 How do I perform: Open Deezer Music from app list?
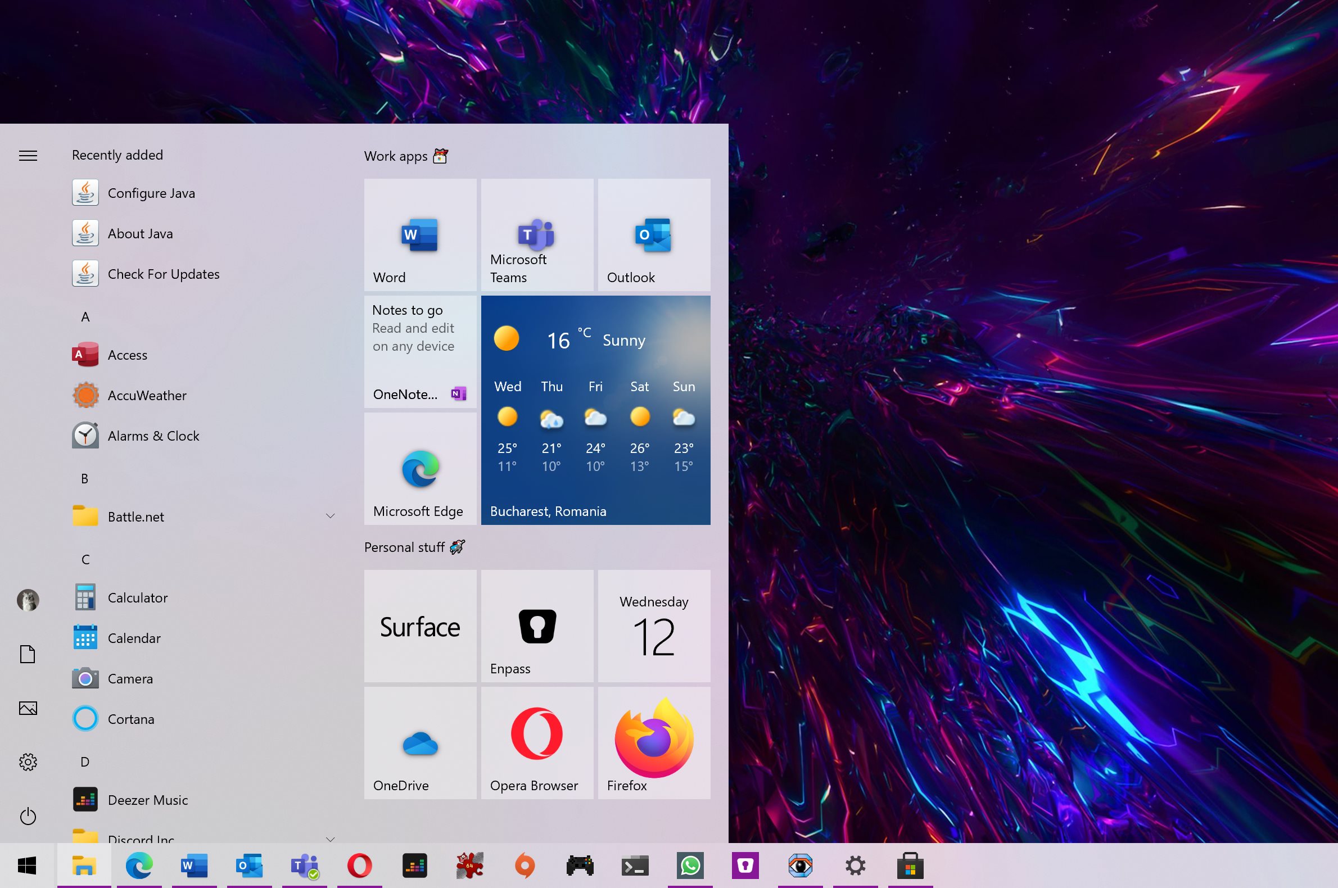click(204, 800)
